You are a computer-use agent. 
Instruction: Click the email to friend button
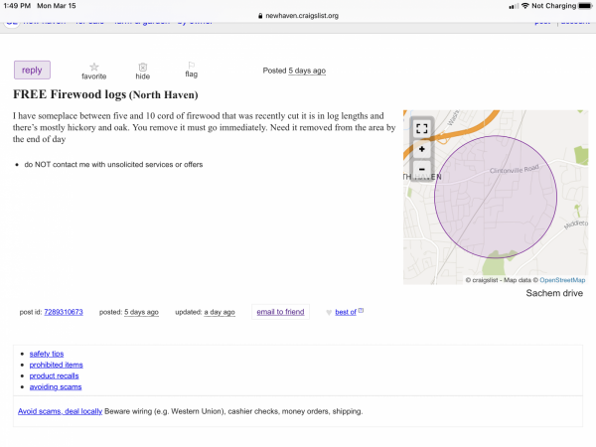click(280, 312)
